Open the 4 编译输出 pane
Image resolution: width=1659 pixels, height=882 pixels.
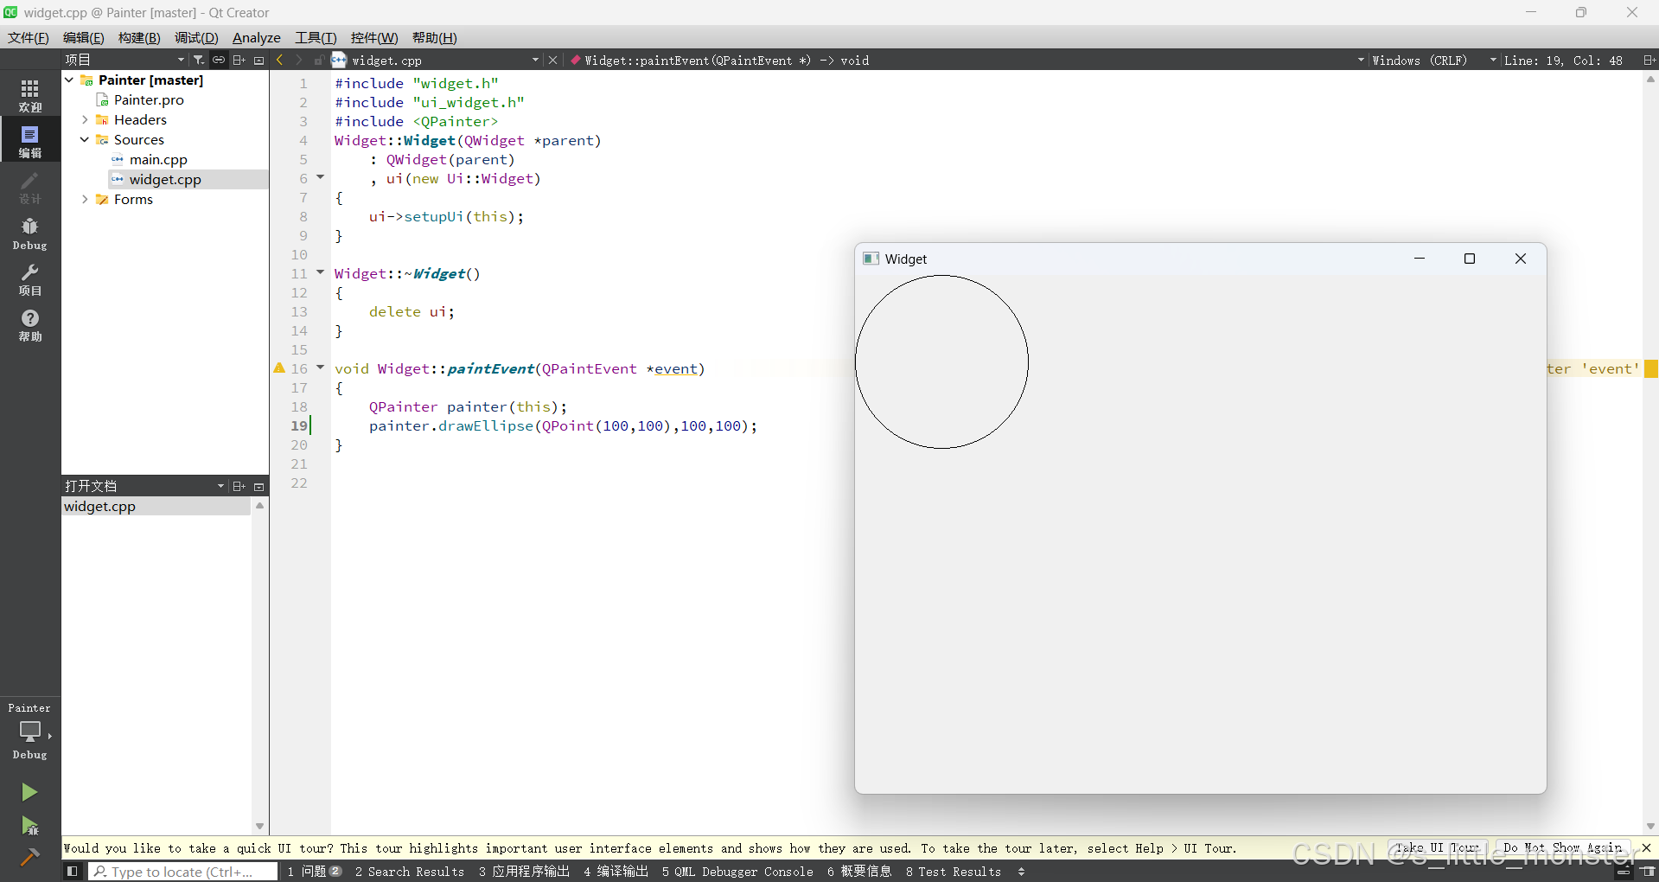(616, 872)
